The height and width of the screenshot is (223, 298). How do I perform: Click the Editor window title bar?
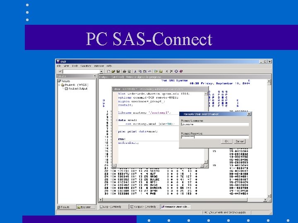coord(160,89)
